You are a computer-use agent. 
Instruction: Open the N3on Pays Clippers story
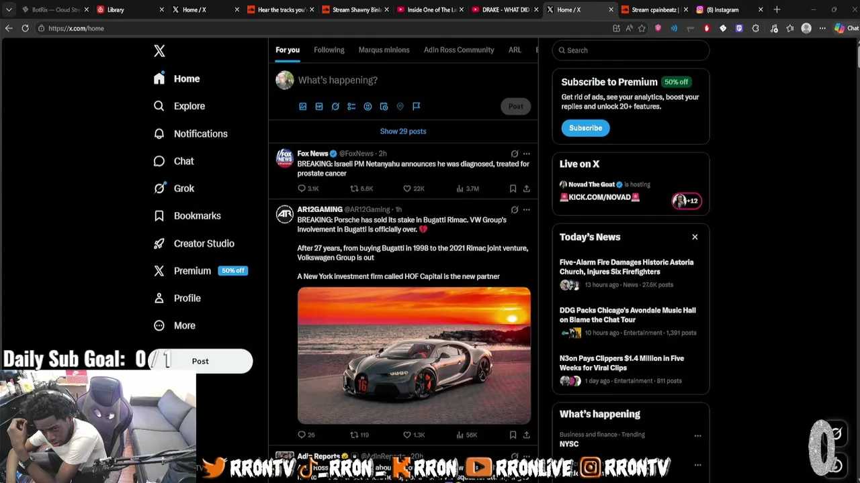(x=630, y=370)
